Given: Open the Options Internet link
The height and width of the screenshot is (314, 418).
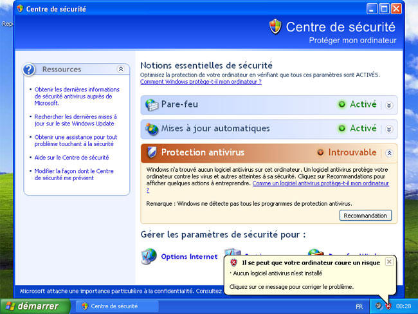Looking at the screenshot, I should (x=189, y=257).
